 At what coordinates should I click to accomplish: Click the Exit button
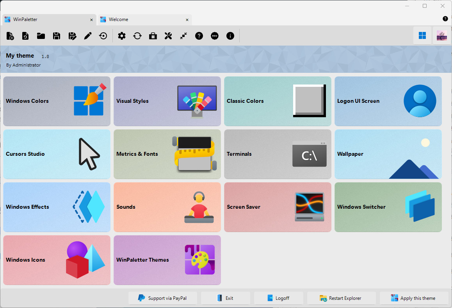tap(226, 298)
